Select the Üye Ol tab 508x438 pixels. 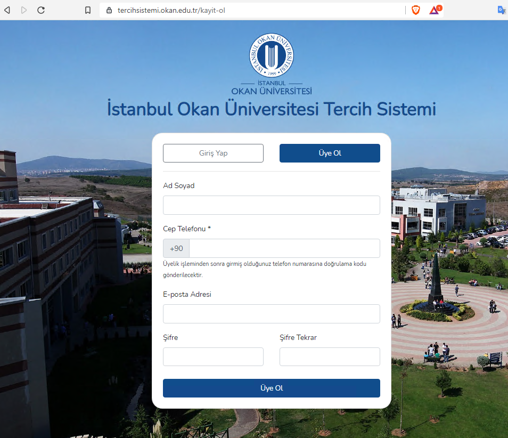point(330,153)
